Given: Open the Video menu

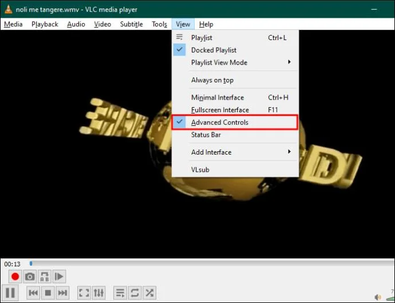Looking at the screenshot, I should click(102, 24).
